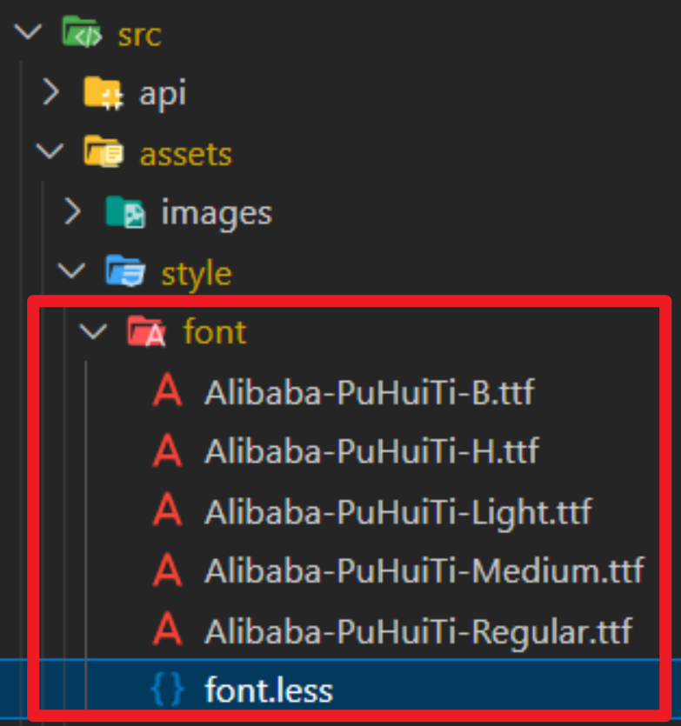Expand the images folder chevron

click(x=73, y=211)
